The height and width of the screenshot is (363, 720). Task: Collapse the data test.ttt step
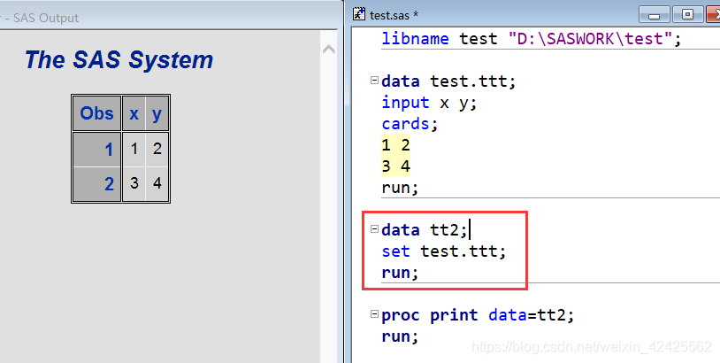click(374, 81)
